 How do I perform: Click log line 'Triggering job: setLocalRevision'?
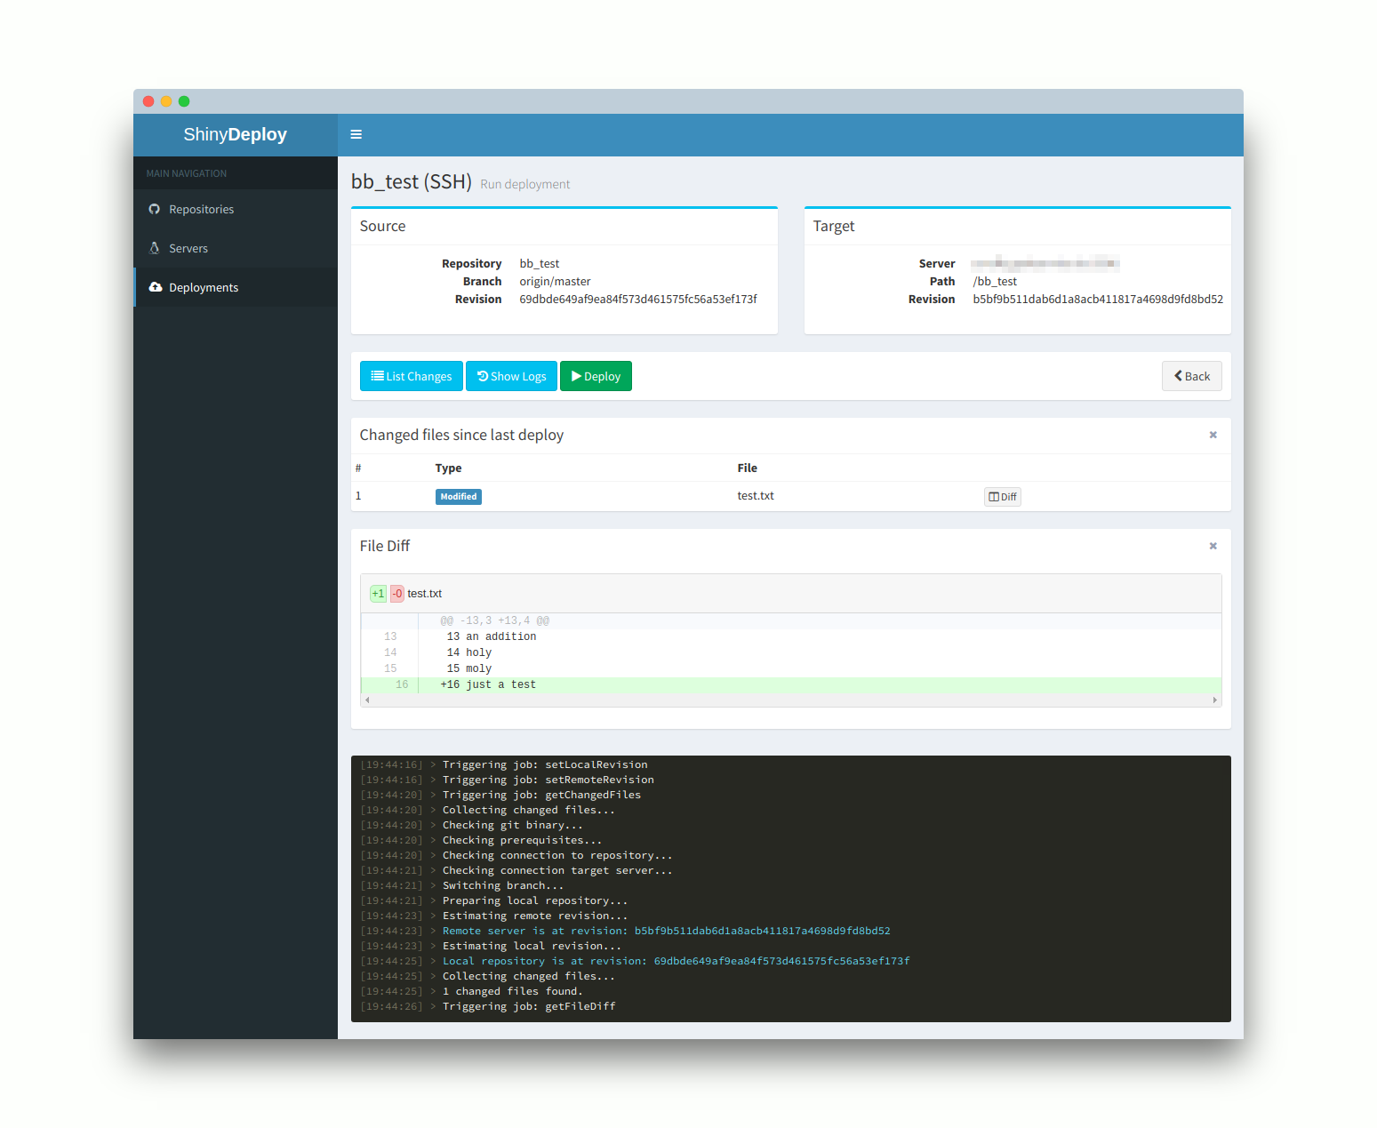[x=545, y=764]
